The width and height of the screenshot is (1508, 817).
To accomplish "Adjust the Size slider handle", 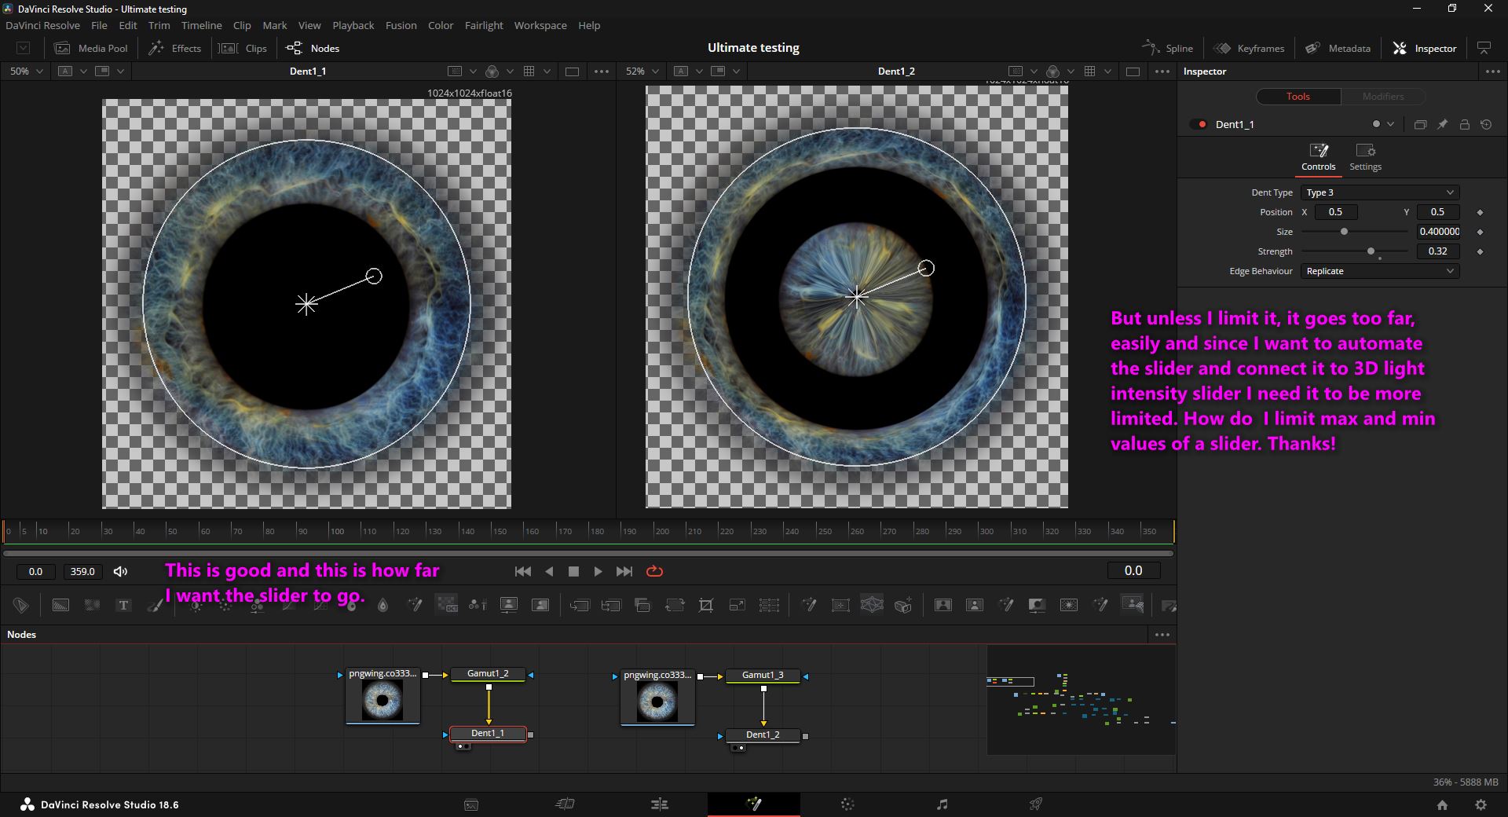I will [1344, 232].
